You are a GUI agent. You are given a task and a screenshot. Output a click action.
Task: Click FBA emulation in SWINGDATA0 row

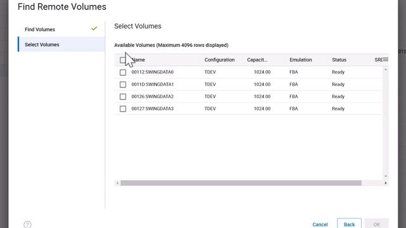click(x=294, y=72)
